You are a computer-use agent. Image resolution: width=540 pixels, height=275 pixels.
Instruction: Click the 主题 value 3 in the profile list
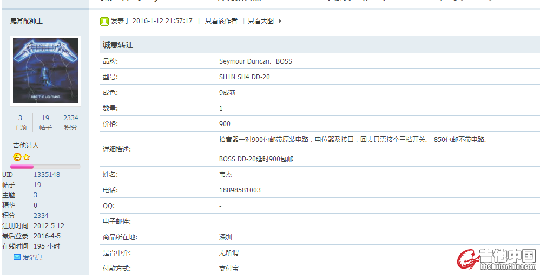(x=36, y=195)
